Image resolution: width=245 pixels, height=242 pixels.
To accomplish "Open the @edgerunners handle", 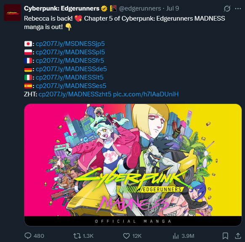I will click(x=140, y=8).
